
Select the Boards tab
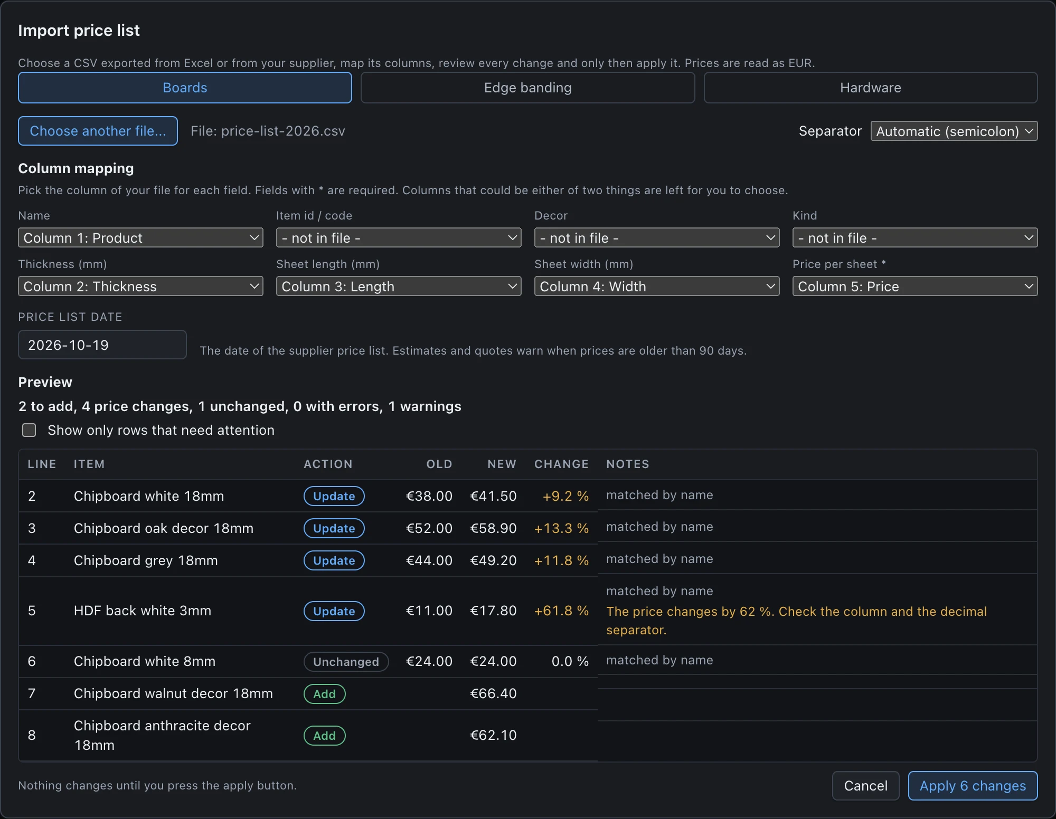point(185,88)
